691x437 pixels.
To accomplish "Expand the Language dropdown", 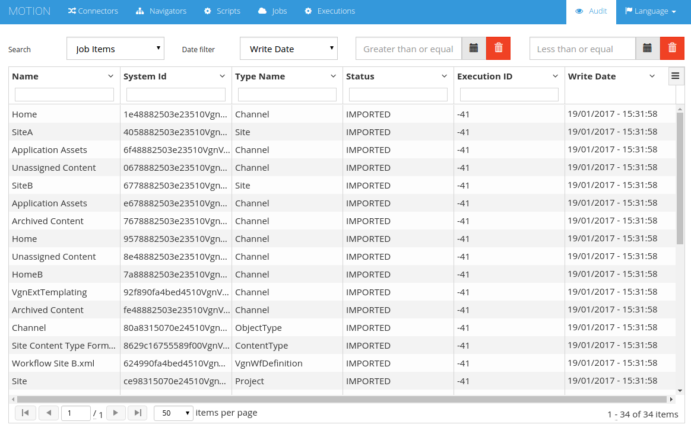I will point(651,11).
